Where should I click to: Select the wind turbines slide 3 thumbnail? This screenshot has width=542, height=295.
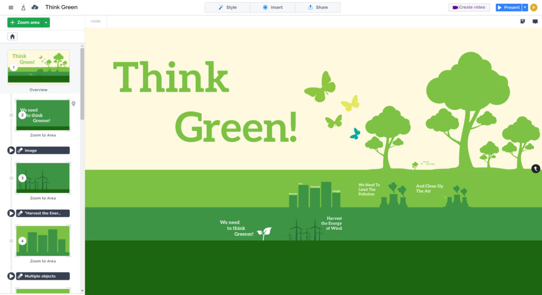(43, 177)
